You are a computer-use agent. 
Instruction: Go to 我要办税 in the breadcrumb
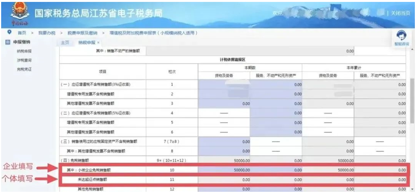(47, 33)
